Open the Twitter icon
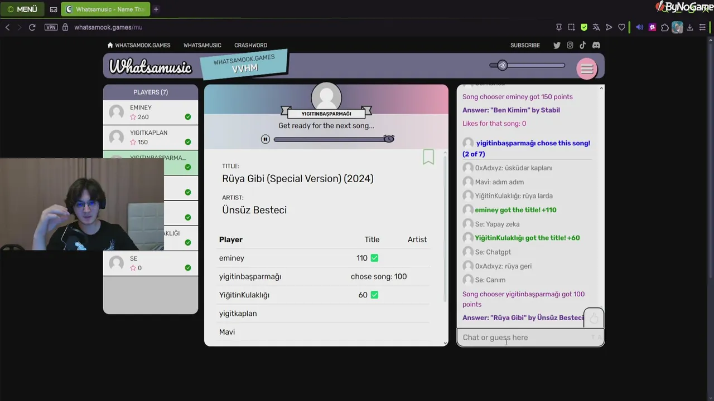714x401 pixels. [x=557, y=45]
